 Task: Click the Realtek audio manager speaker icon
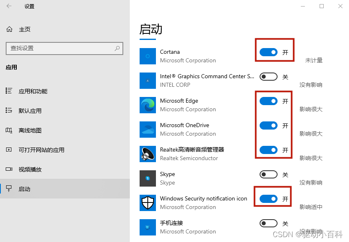tap(148, 154)
